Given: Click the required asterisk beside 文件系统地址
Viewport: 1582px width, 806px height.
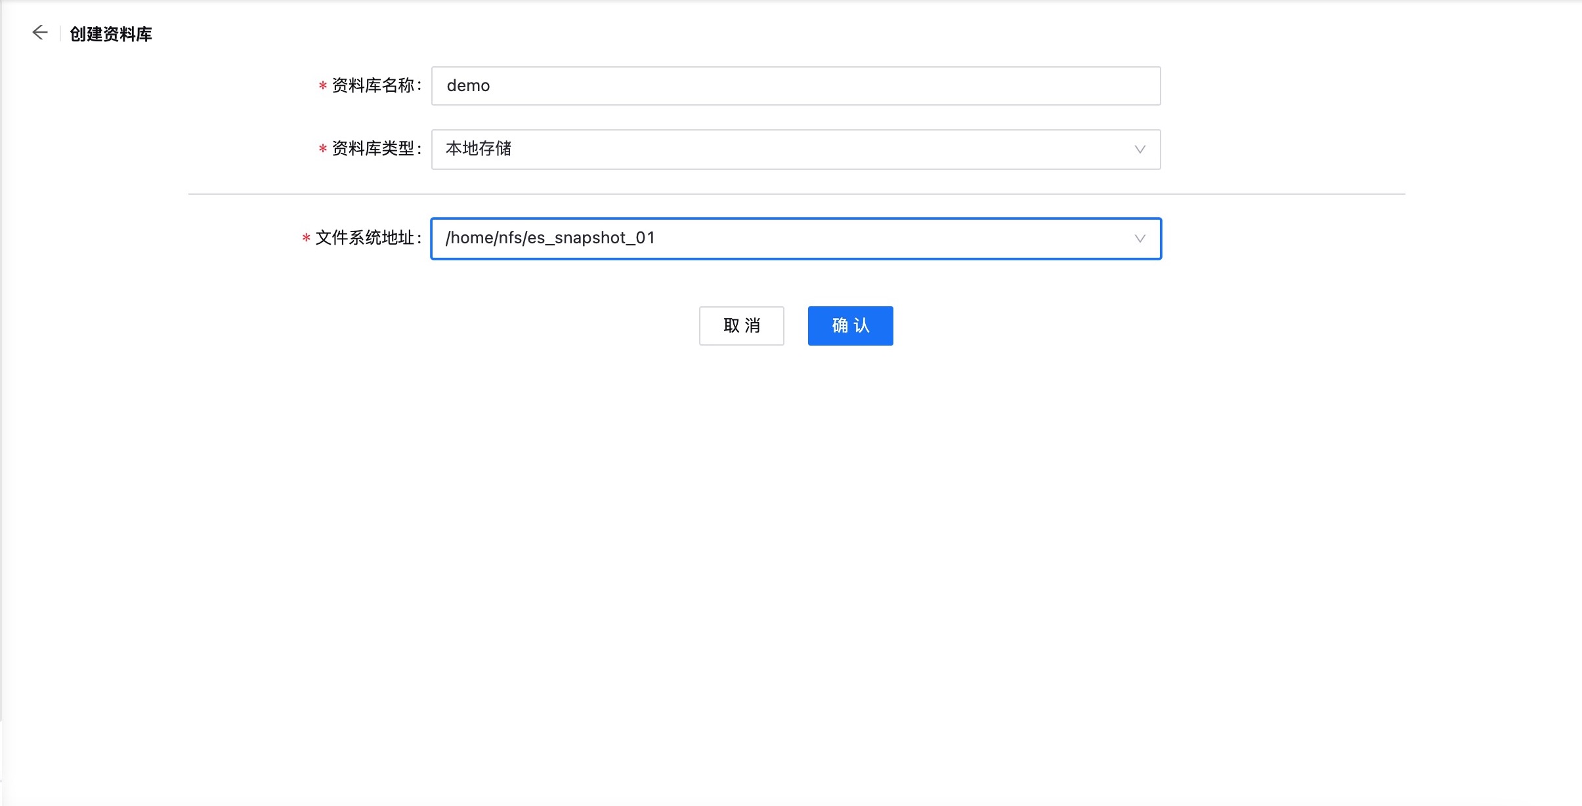Looking at the screenshot, I should pyautogui.click(x=305, y=238).
